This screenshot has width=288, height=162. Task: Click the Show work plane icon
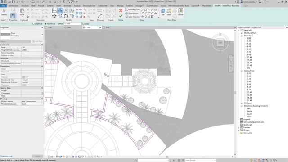tap(169, 11)
